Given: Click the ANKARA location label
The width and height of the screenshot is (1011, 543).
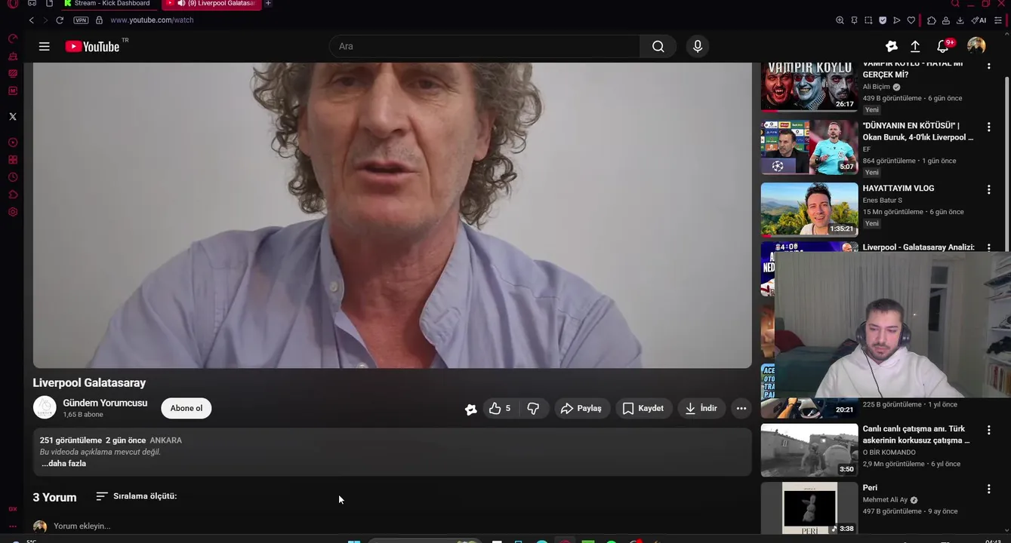Looking at the screenshot, I should [166, 440].
